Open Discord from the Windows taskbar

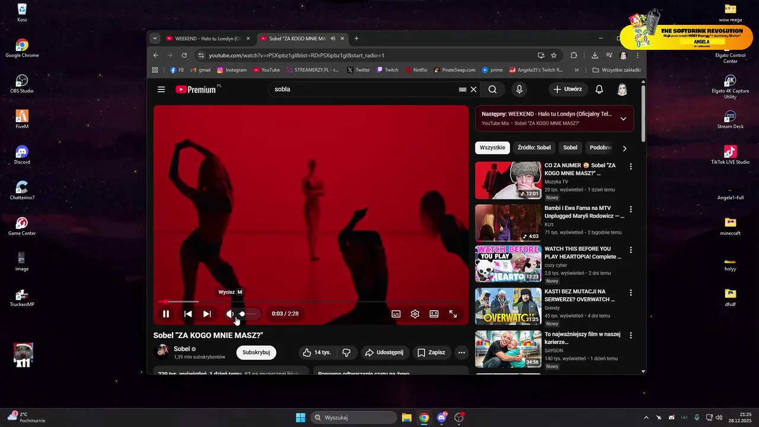(x=442, y=418)
